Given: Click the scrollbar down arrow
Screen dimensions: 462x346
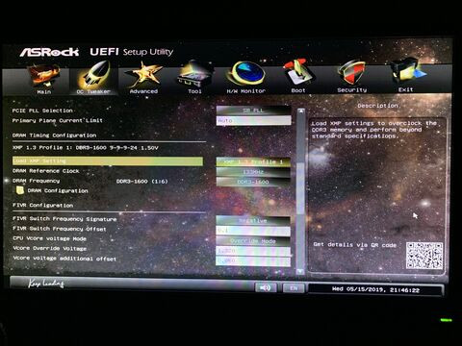Looking at the screenshot, I should click(x=300, y=272).
